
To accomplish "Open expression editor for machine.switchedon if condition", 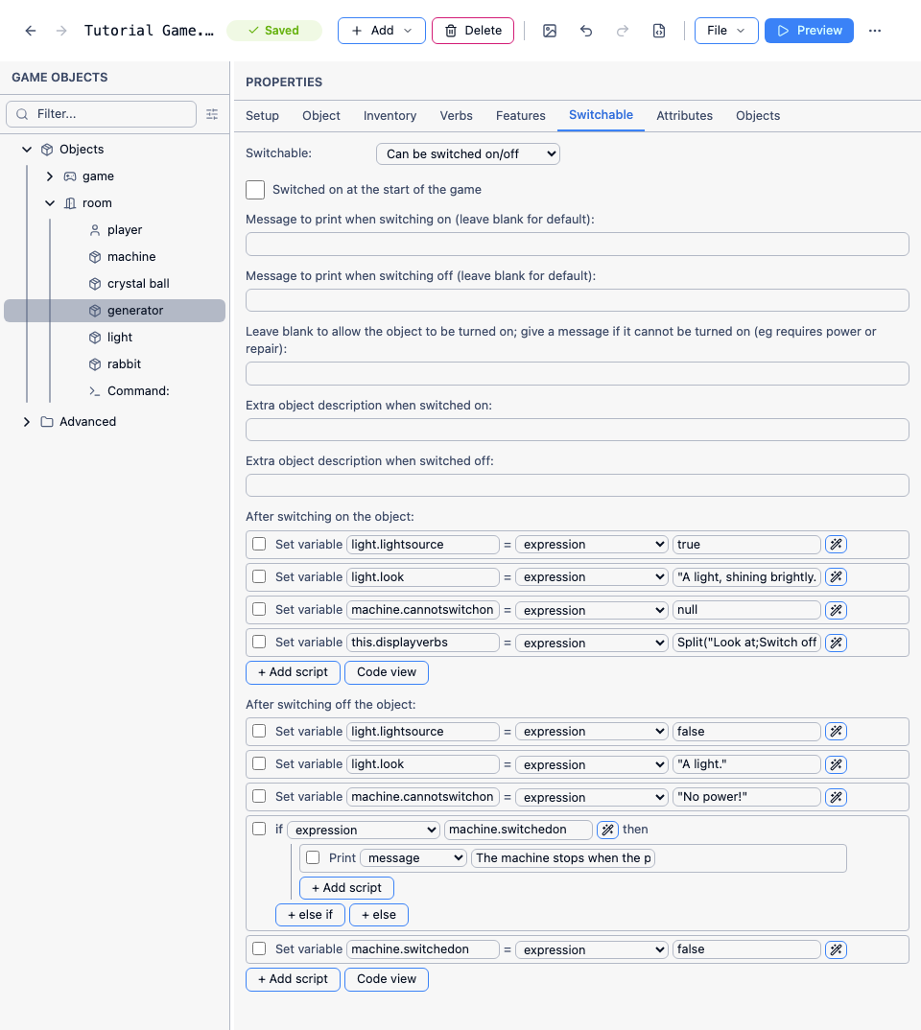I will click(607, 831).
